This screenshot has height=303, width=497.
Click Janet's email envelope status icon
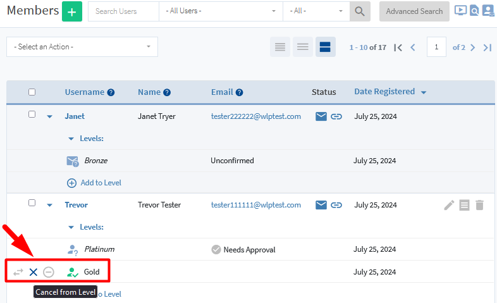click(x=321, y=116)
